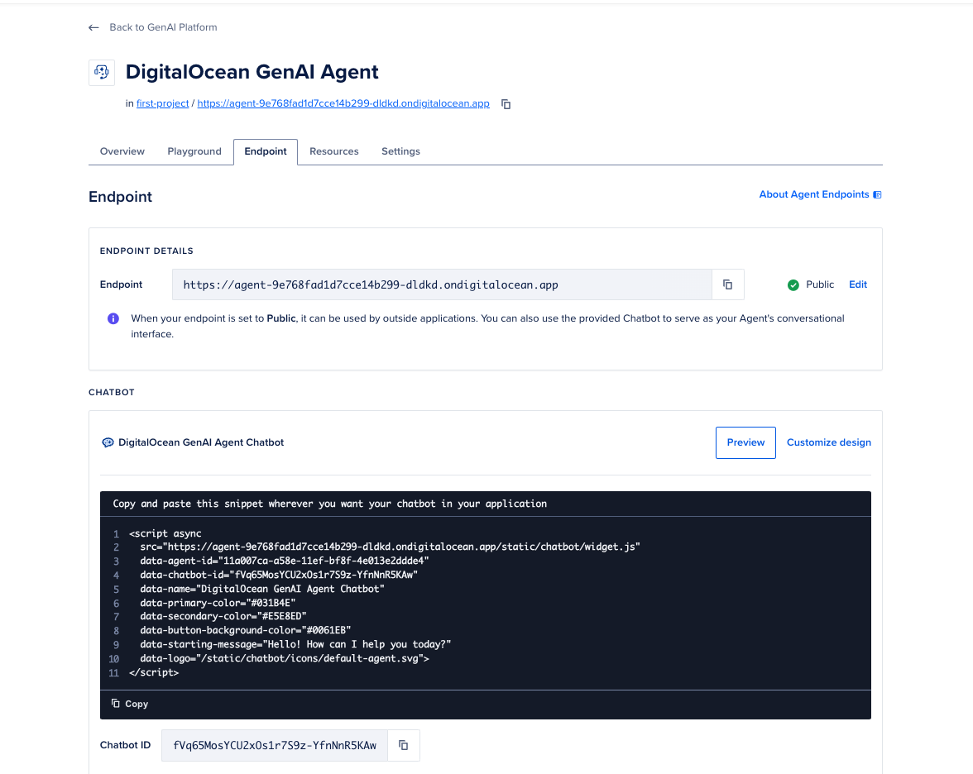The image size is (973, 774).
Task: Copy agent URL next to header link
Action: (506, 104)
